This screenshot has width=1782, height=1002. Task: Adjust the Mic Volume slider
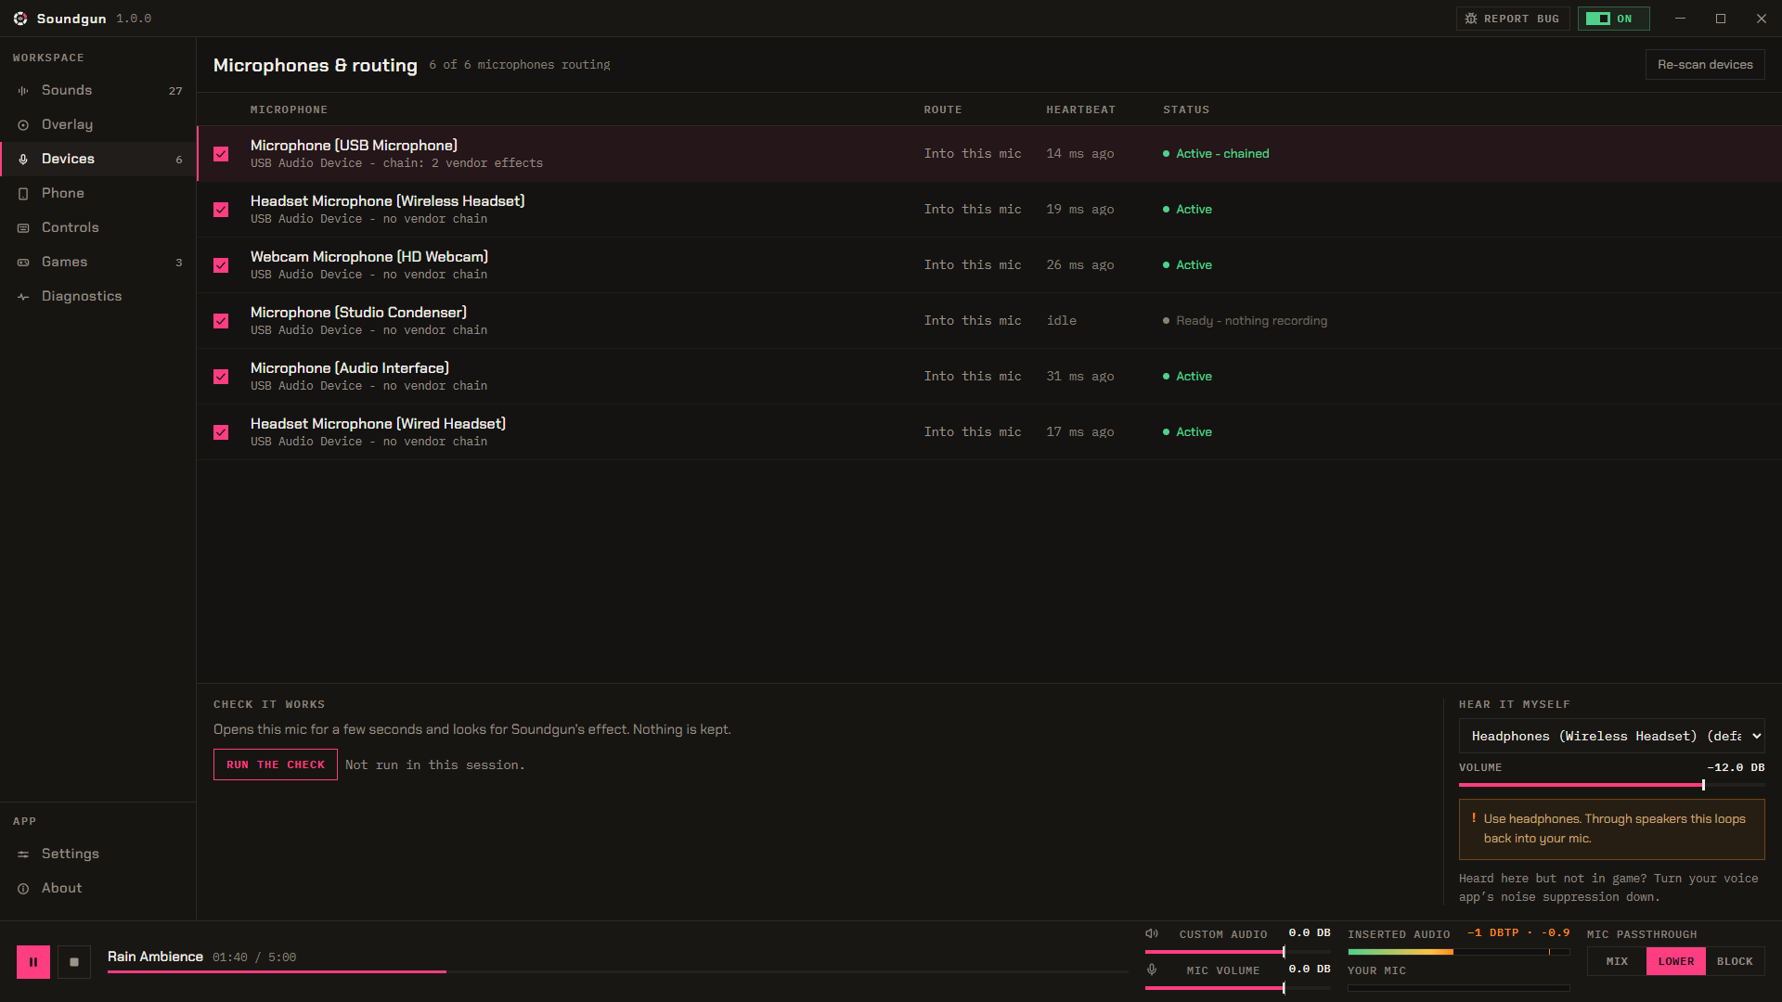click(1237, 988)
